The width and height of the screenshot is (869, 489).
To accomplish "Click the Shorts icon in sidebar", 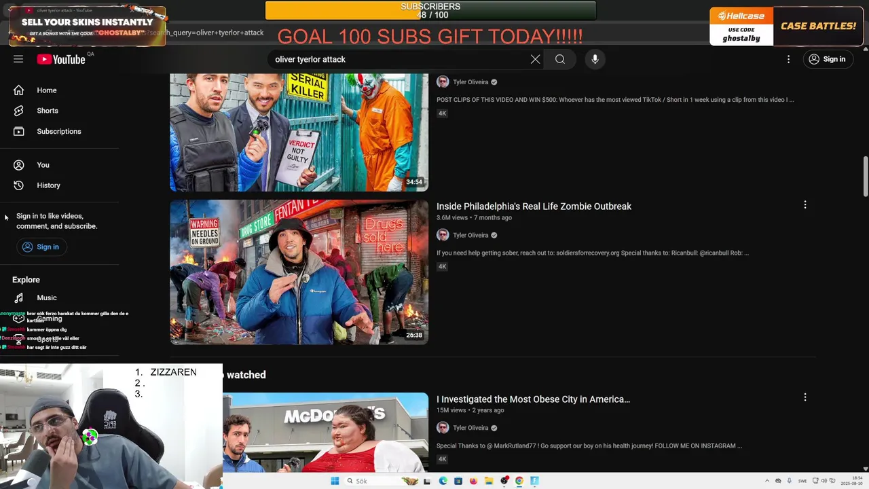I will click(19, 111).
